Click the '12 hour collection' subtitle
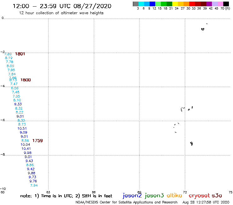Screen dimensions: 233x205 (x=61, y=13)
